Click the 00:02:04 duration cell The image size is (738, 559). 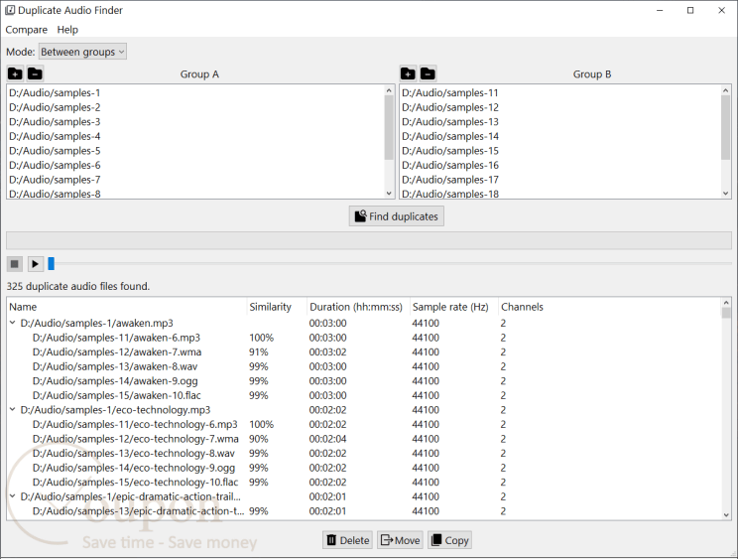(x=327, y=439)
